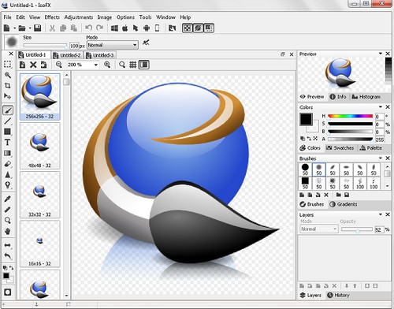
Task: Select the line tool
Action: click(7, 121)
